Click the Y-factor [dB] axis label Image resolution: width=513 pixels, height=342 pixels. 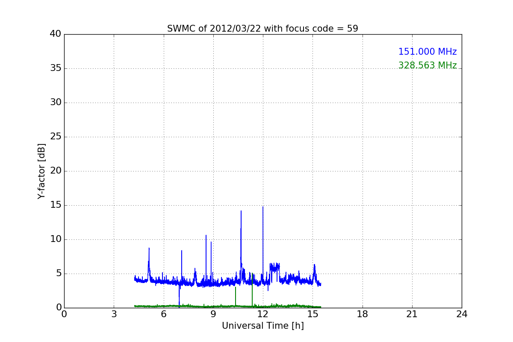41,171
